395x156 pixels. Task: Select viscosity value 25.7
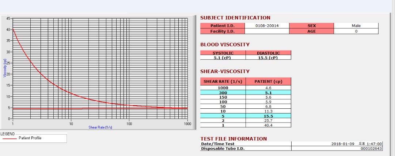point(268,120)
